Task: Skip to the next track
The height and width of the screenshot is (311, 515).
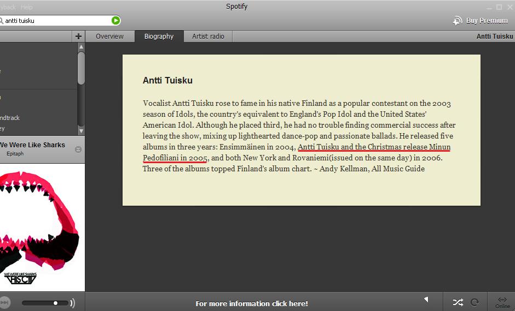Action: pos(5,302)
